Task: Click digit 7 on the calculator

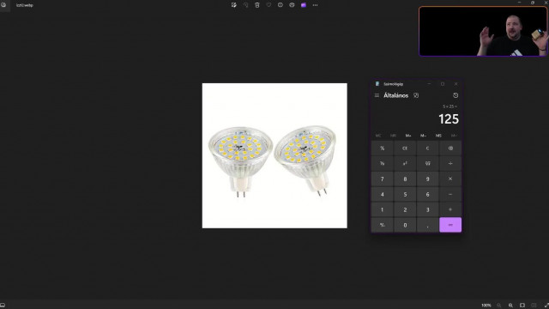Action: [382, 179]
